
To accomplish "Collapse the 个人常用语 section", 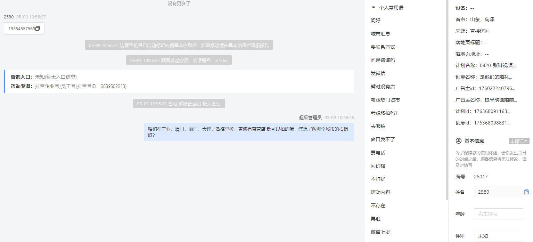I will (x=374, y=7).
